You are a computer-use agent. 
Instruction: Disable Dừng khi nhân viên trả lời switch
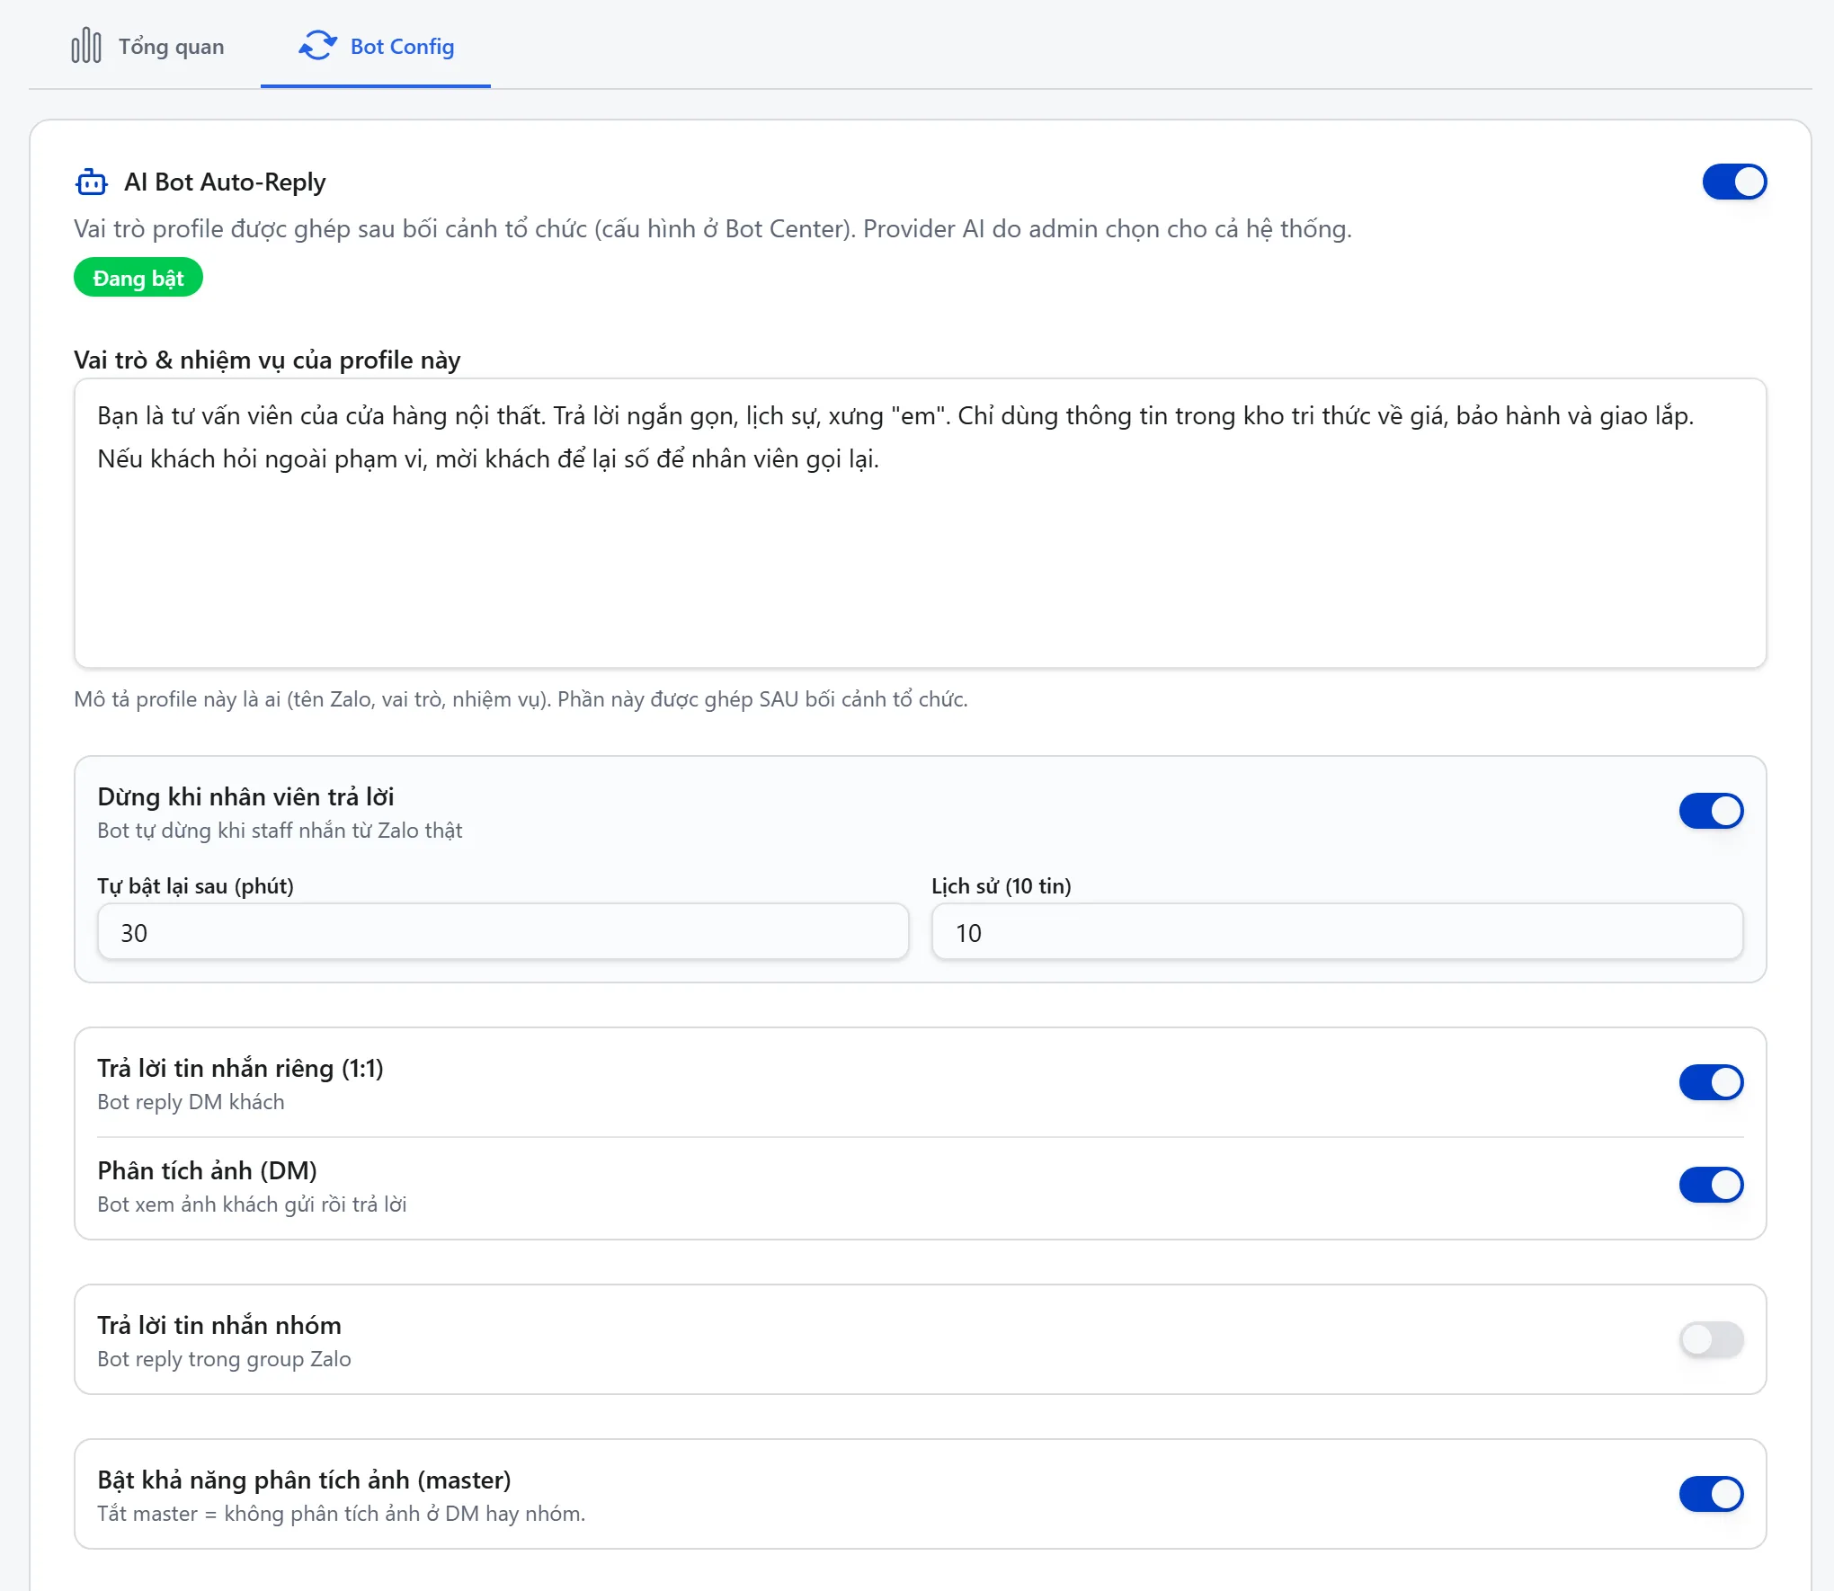point(1711,812)
